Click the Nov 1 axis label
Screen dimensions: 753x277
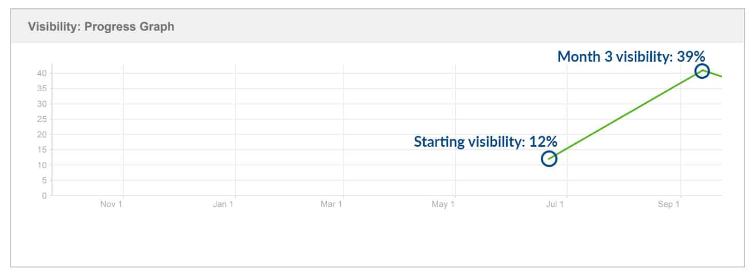click(111, 204)
